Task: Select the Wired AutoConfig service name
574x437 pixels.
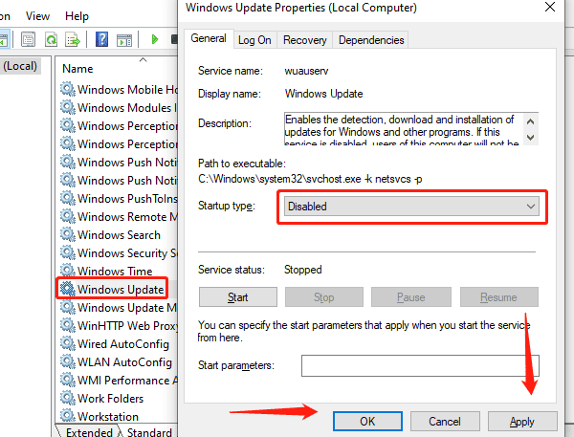Action: (123, 343)
